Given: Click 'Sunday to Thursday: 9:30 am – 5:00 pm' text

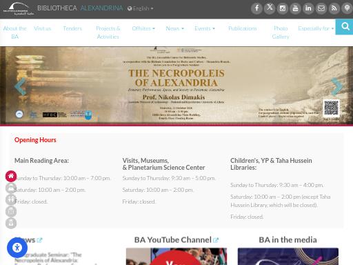Looking at the screenshot, I should 169,178.
